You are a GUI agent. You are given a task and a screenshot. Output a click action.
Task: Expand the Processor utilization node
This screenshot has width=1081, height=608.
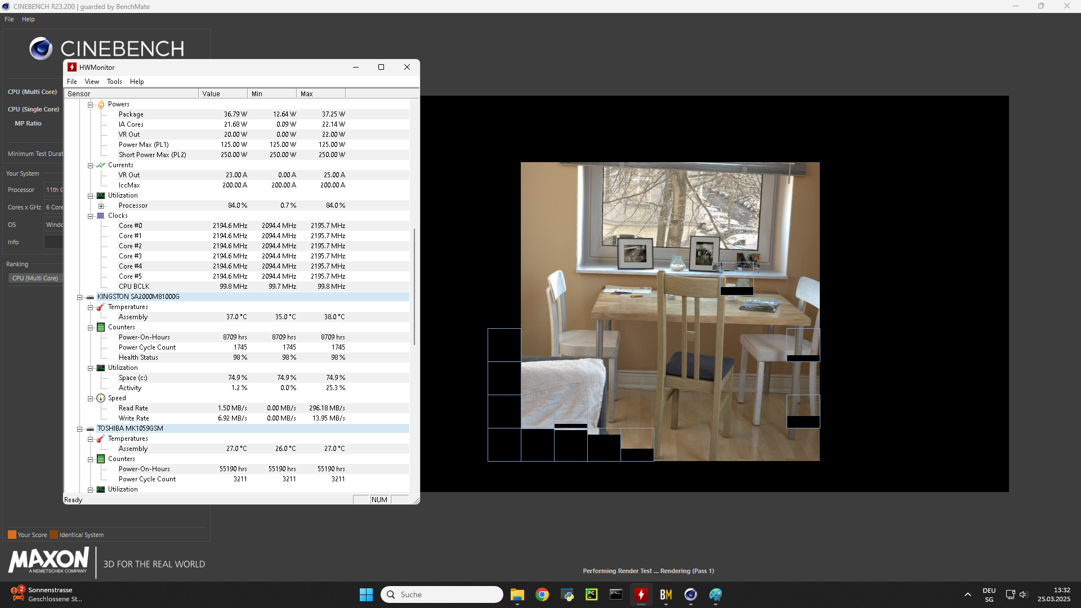point(101,206)
